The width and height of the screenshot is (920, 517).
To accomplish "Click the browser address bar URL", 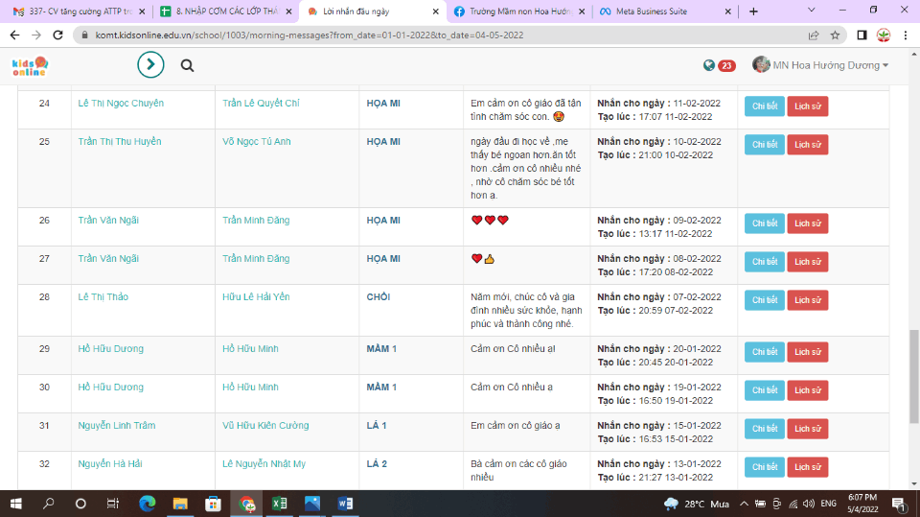I will coord(307,35).
